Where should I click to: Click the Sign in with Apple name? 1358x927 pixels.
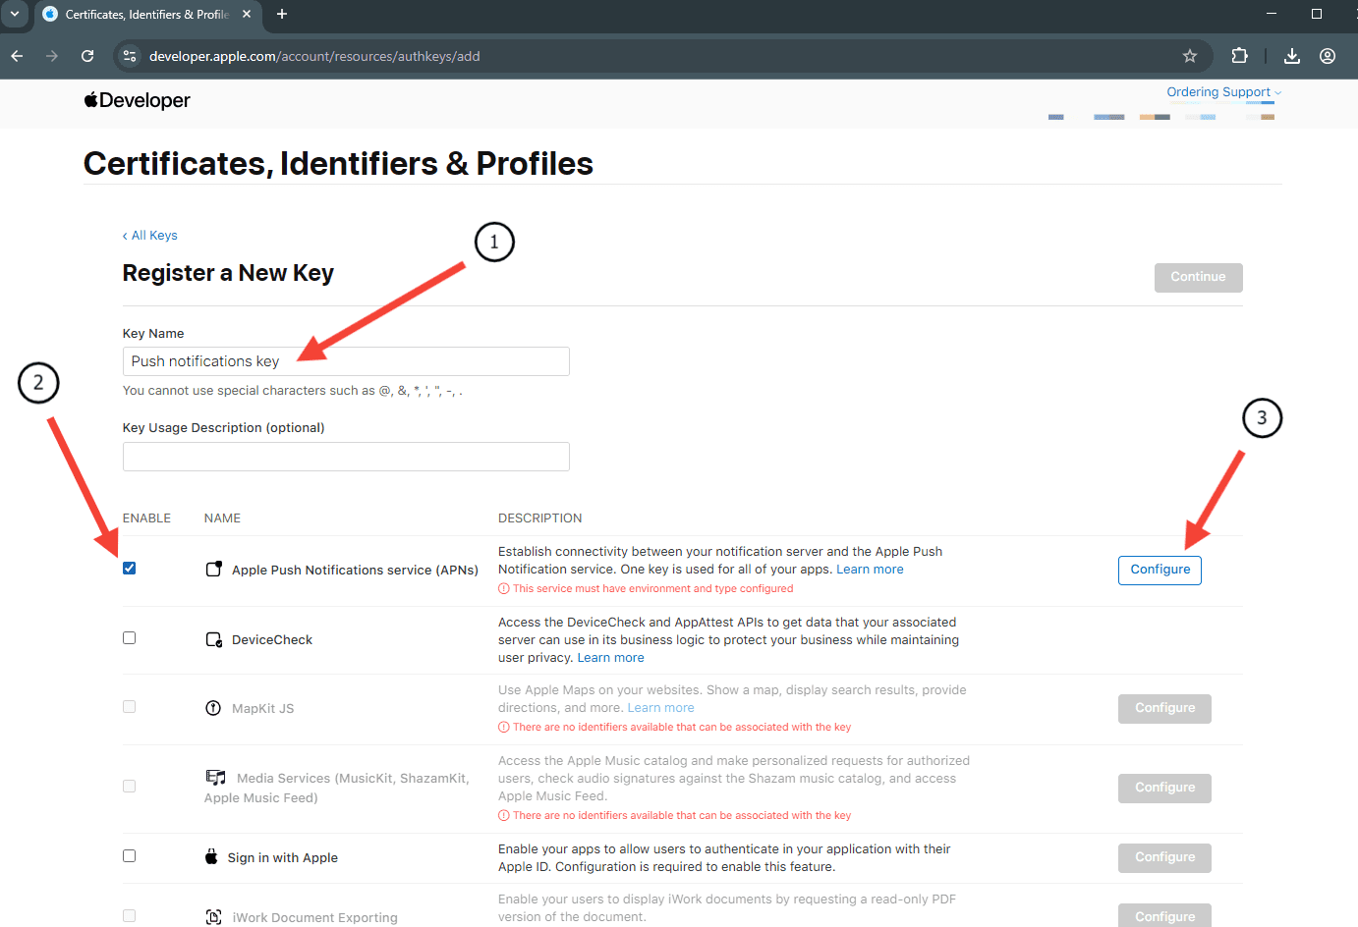[282, 857]
